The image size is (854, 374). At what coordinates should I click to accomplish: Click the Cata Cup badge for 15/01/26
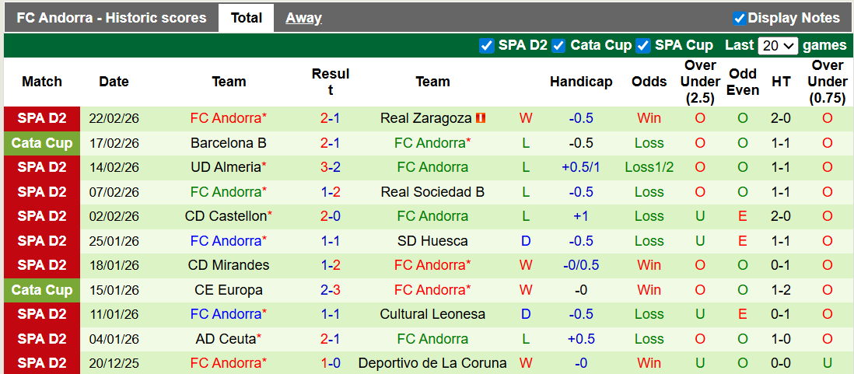coord(42,290)
